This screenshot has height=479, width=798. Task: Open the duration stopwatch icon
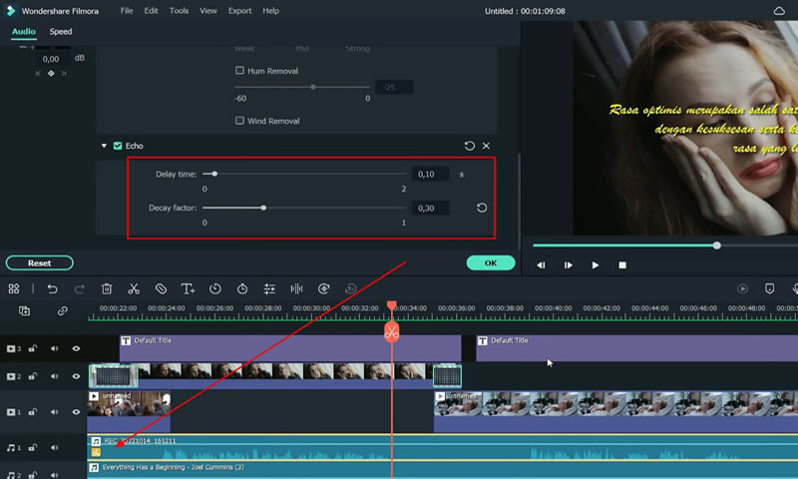pos(242,288)
